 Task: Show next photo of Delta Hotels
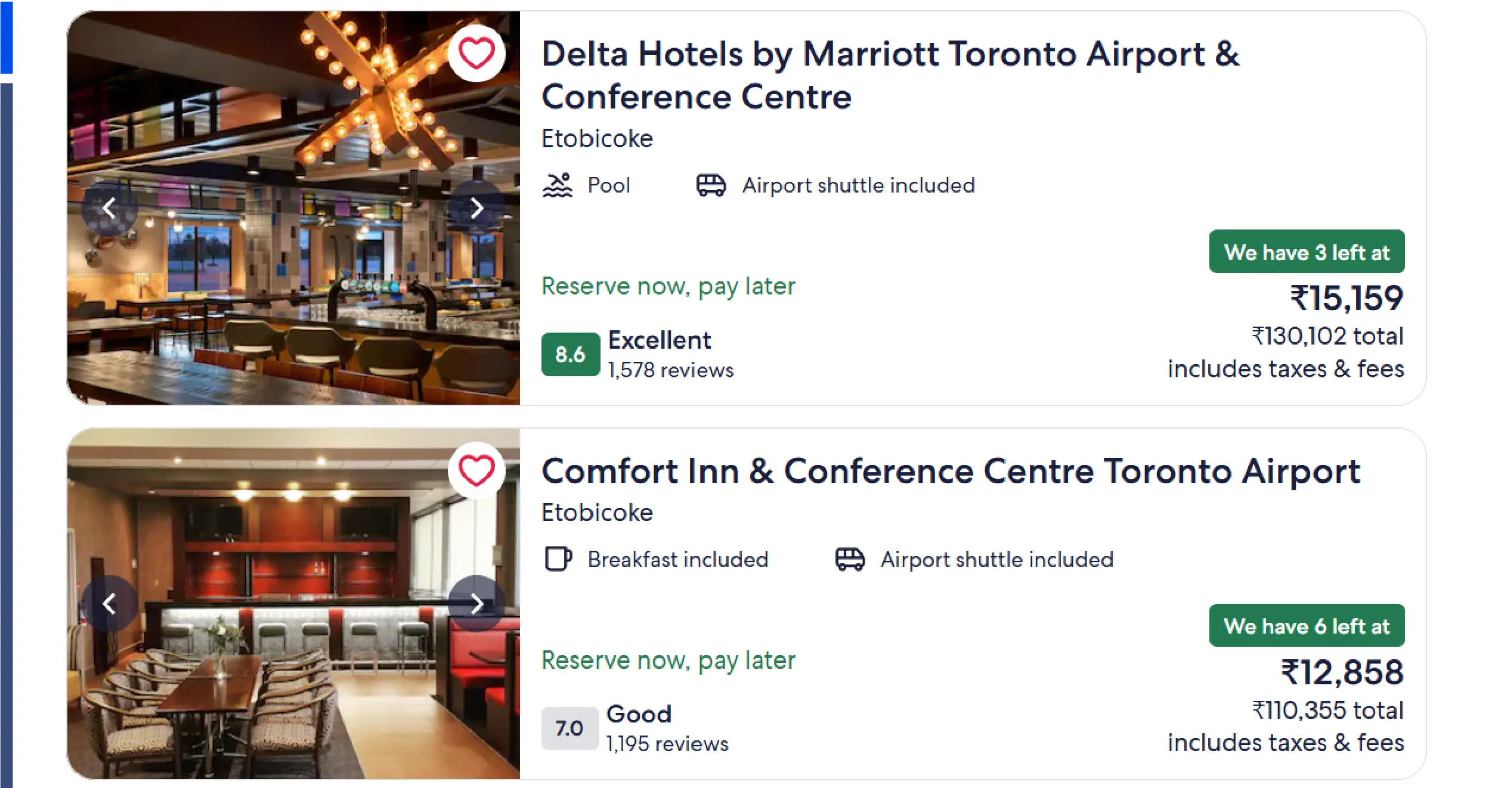click(x=476, y=208)
